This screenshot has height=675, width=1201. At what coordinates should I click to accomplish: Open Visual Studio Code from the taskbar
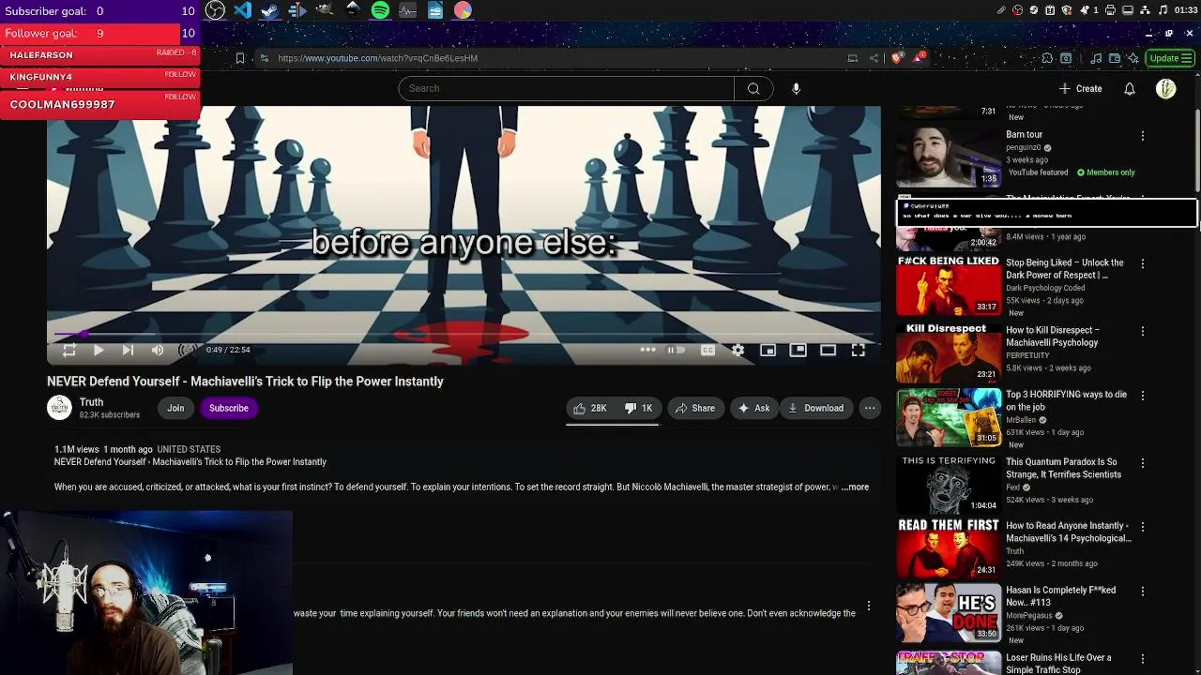[243, 10]
